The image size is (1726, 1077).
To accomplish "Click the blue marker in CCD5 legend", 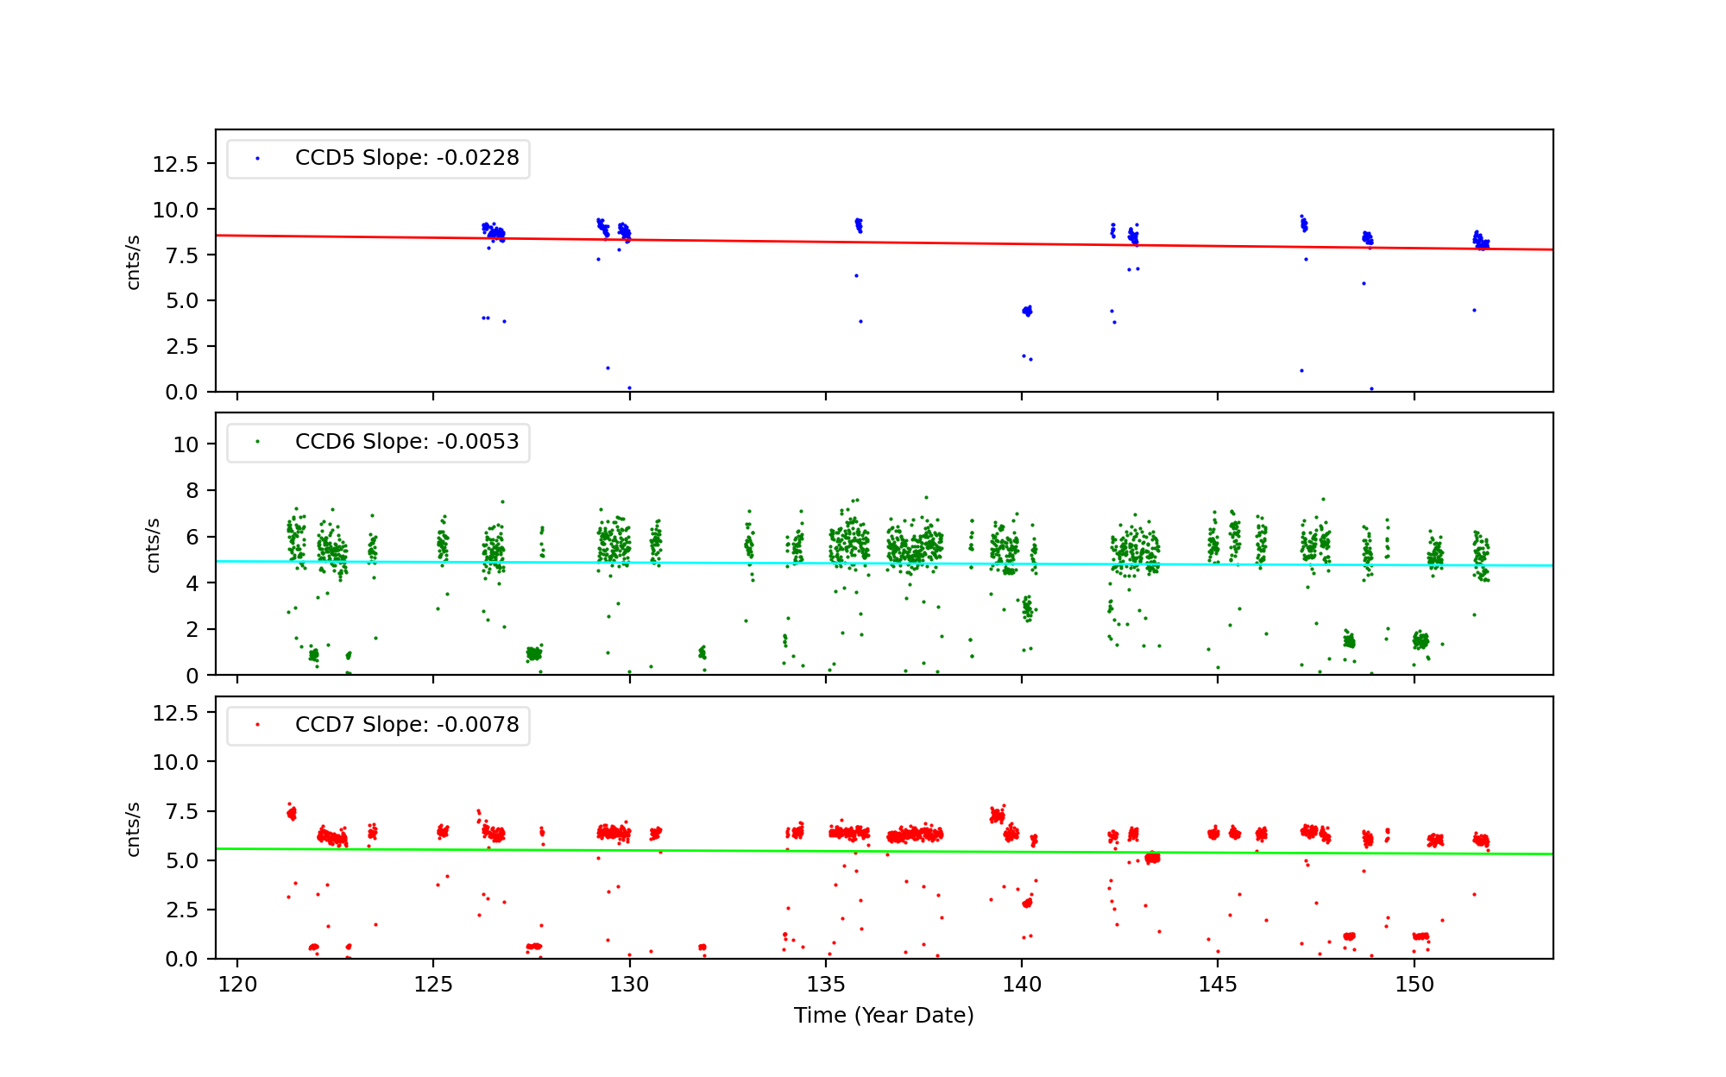I will point(257,159).
